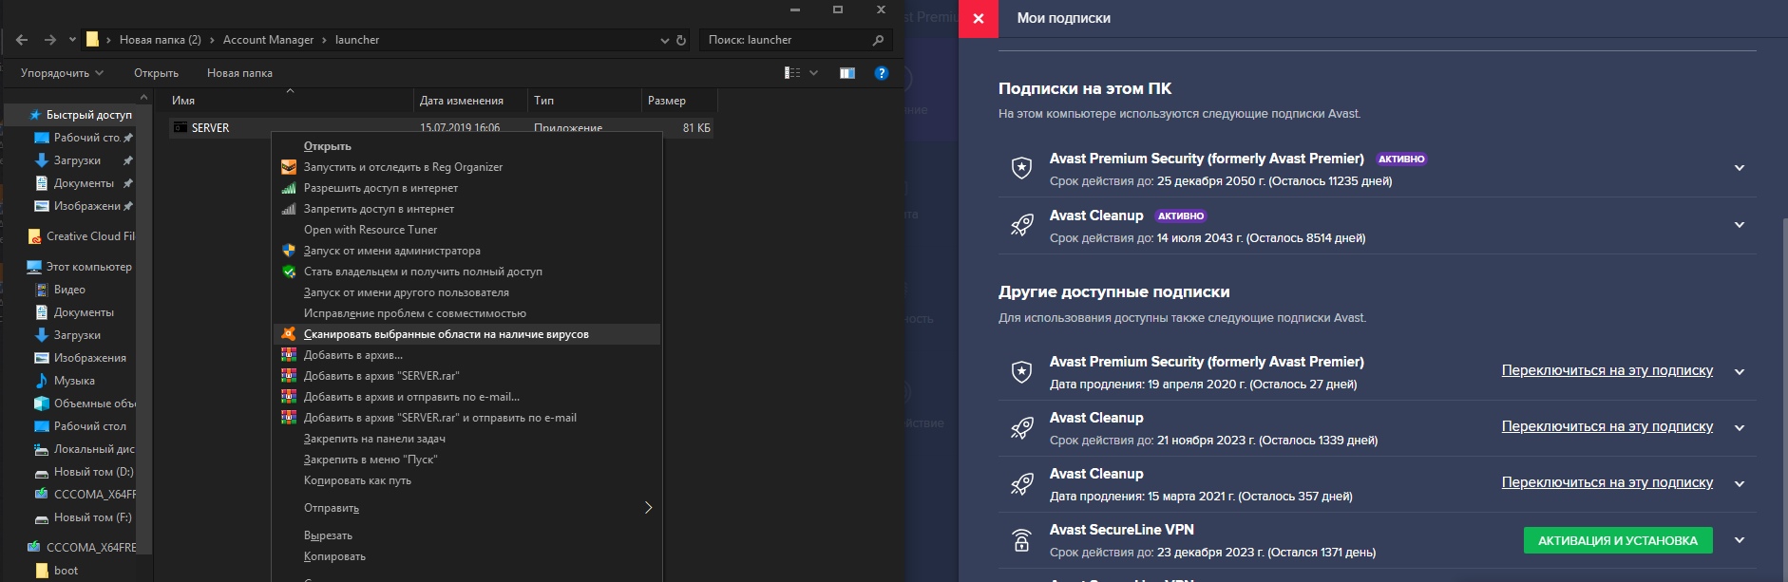Open the 'Упорядочить' dropdown menu

[62, 73]
